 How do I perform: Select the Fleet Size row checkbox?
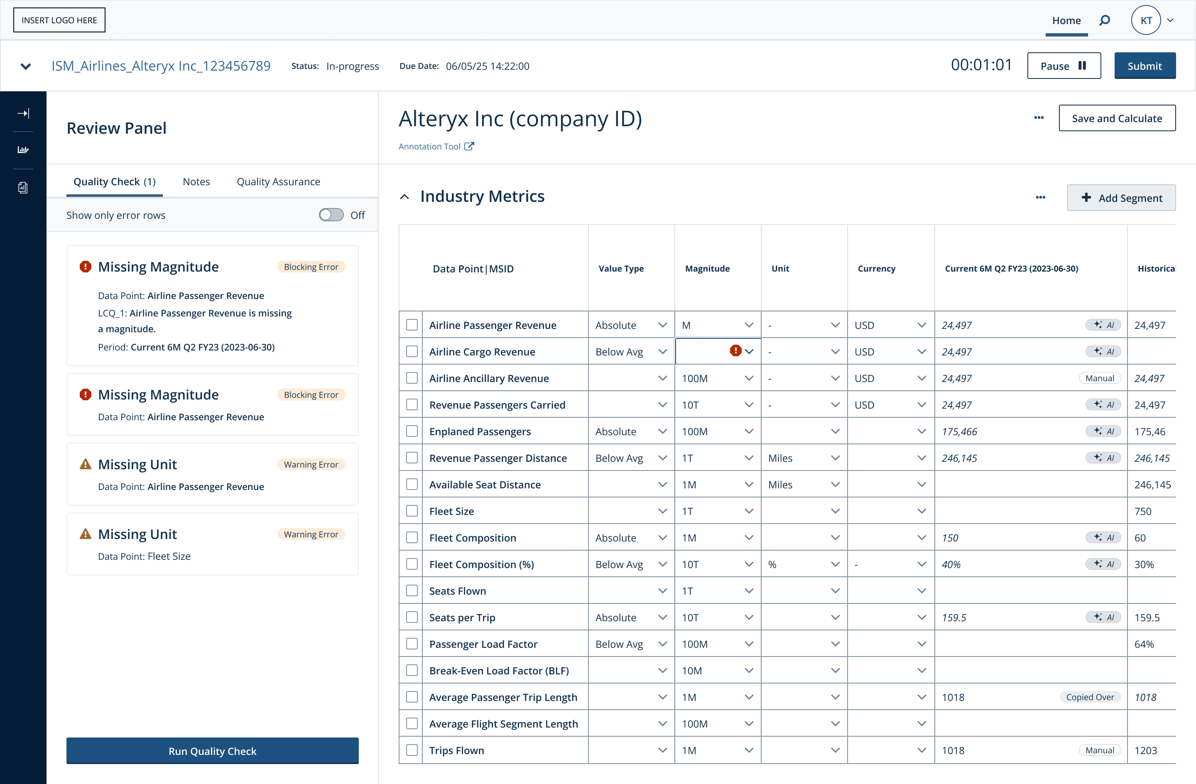point(412,511)
